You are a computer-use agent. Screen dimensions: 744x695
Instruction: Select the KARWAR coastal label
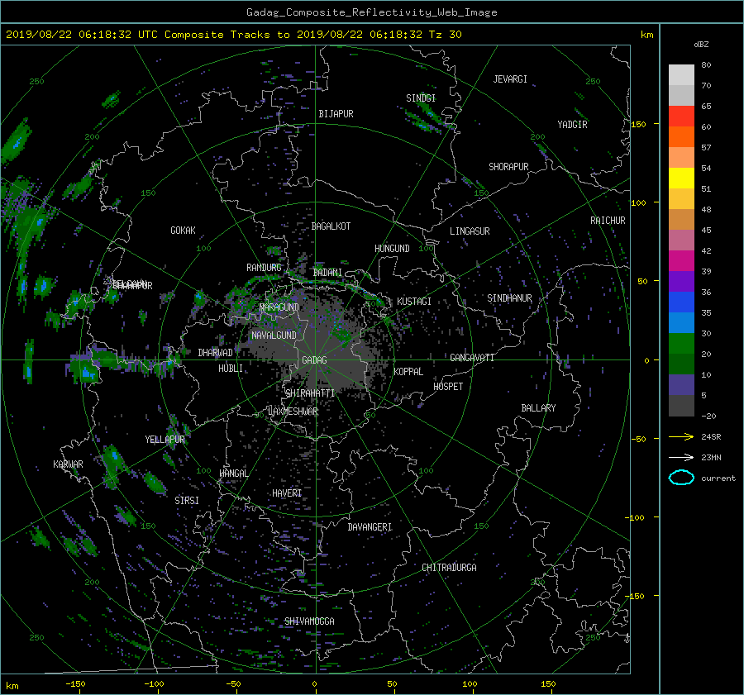pyautogui.click(x=68, y=464)
